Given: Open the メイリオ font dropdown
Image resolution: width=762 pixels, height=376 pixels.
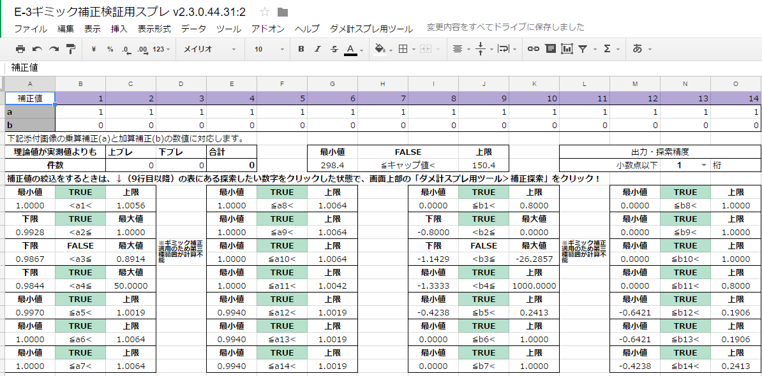Looking at the screenshot, I should (x=209, y=49).
